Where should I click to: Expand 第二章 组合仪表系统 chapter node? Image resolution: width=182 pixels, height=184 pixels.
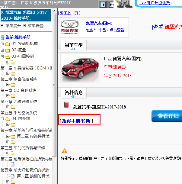(8, 73)
